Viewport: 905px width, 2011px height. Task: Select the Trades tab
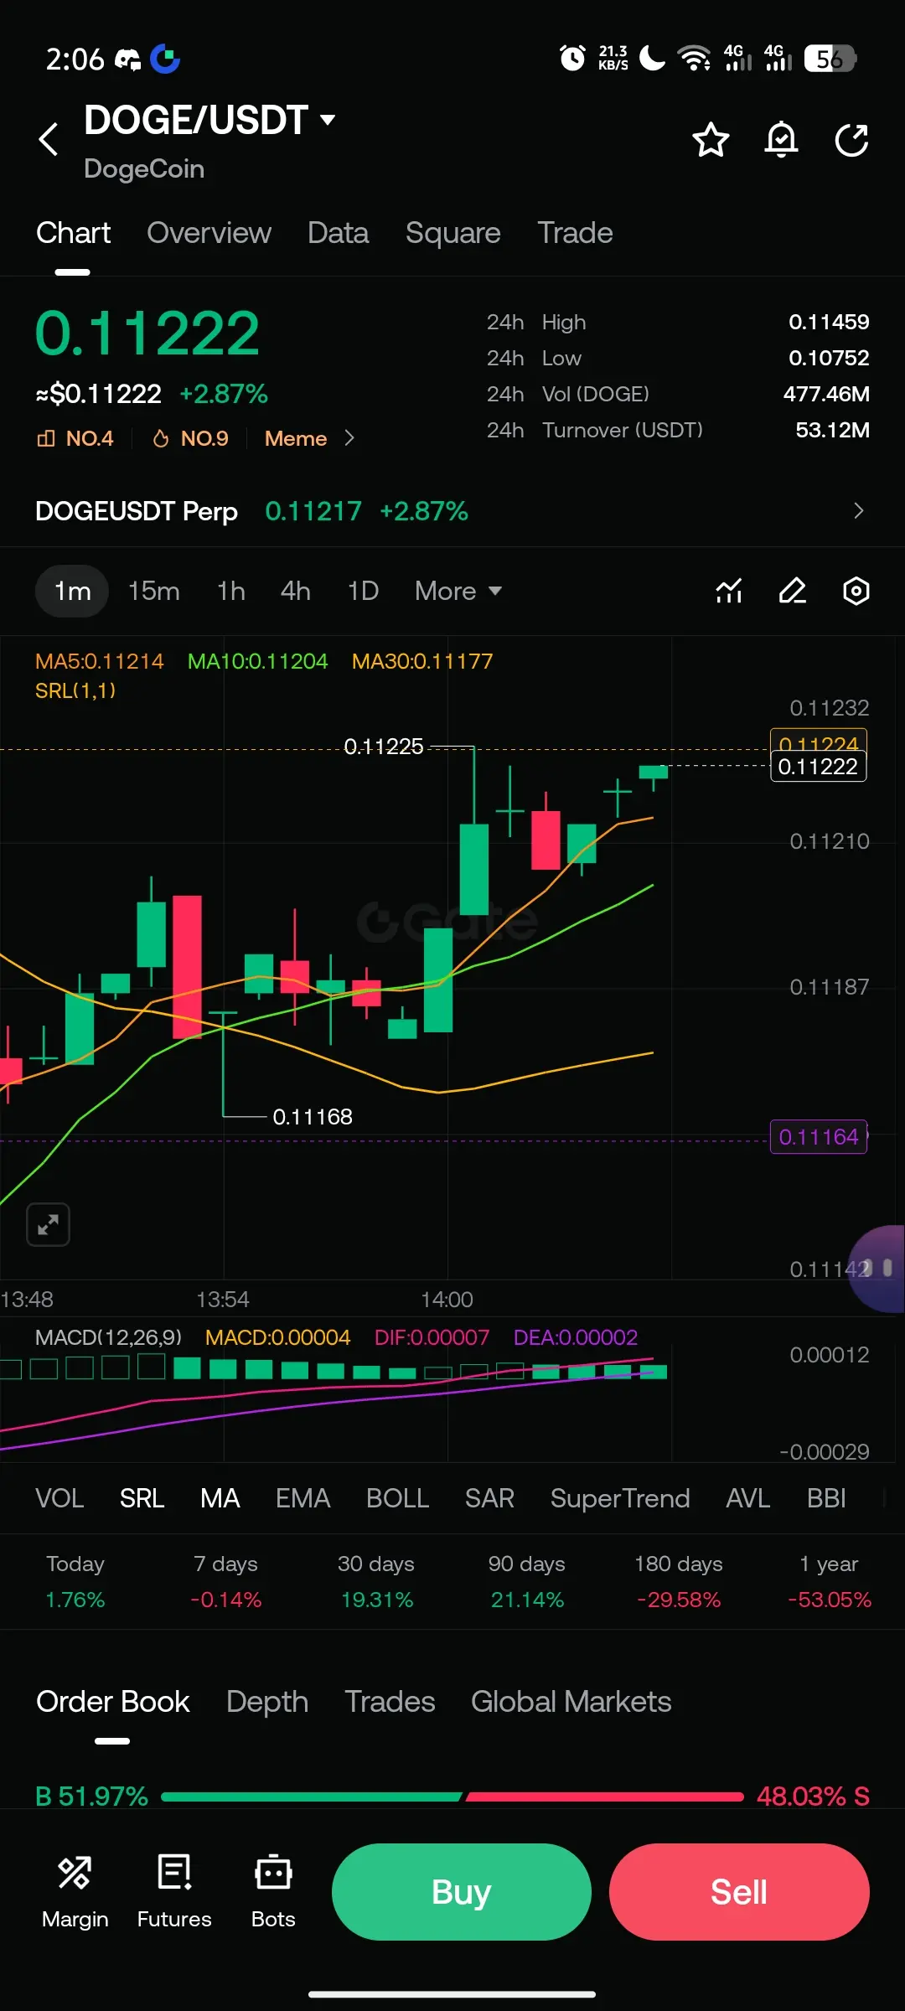click(390, 1702)
